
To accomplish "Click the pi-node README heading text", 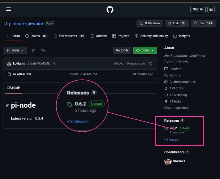I will (23, 105).
